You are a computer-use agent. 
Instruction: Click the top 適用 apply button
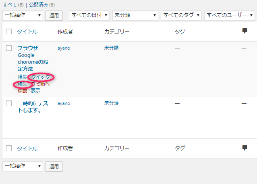click(x=54, y=16)
